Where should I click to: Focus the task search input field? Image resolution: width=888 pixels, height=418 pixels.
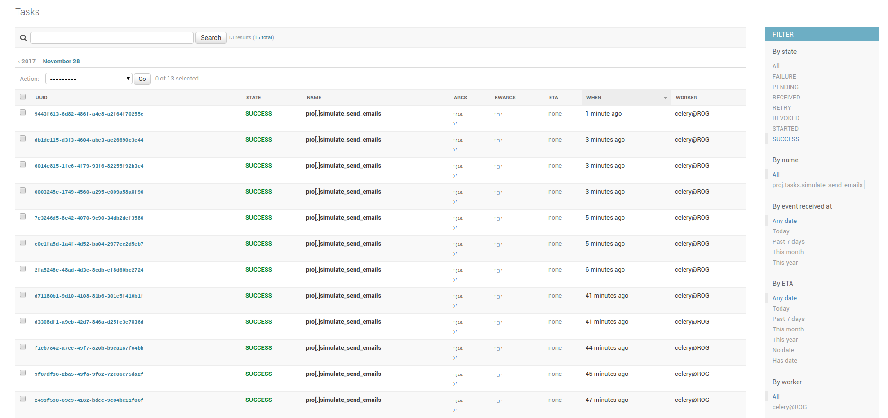[112, 38]
